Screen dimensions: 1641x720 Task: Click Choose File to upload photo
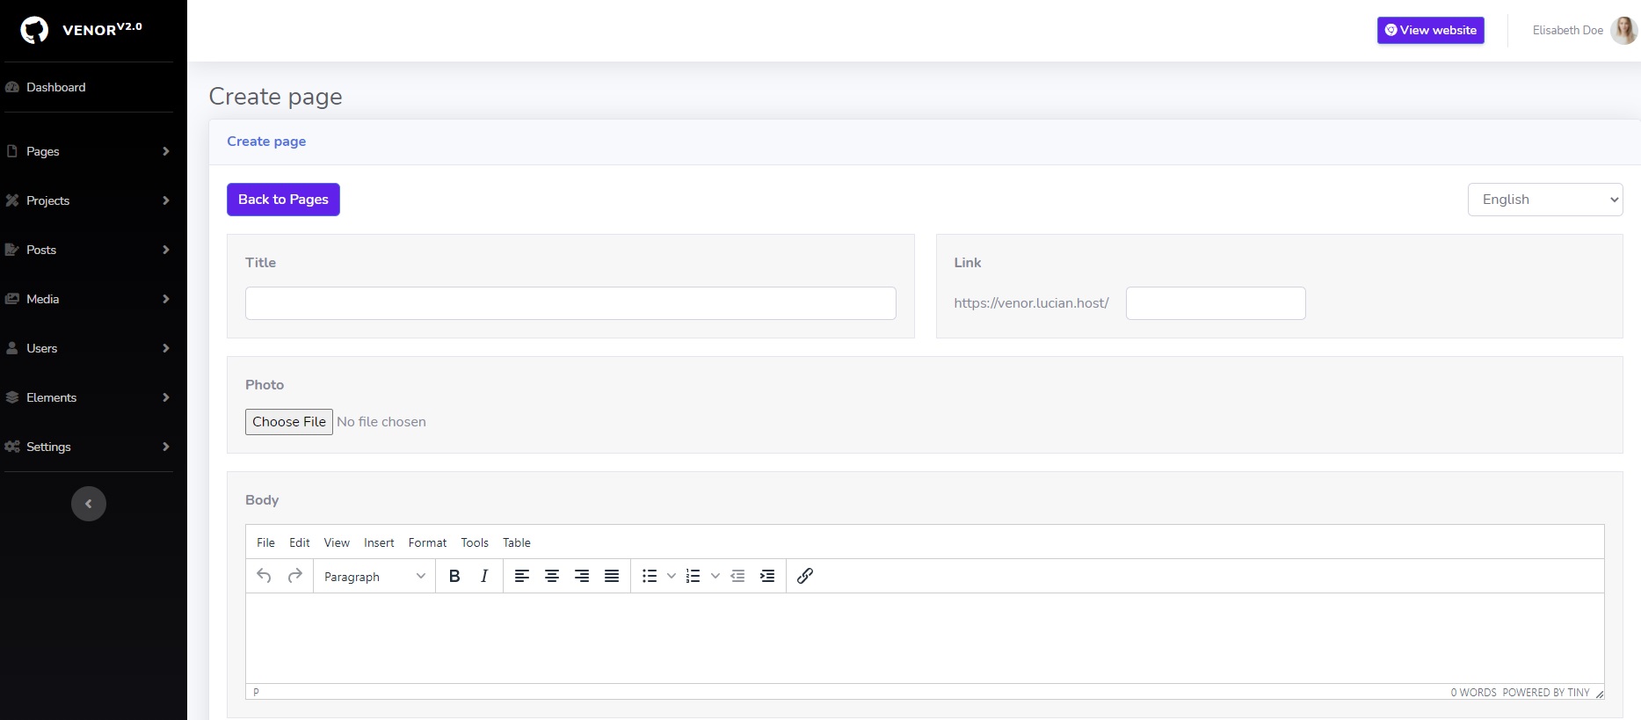[x=289, y=422]
